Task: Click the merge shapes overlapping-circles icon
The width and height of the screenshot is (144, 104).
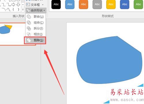Action: click(28, 10)
